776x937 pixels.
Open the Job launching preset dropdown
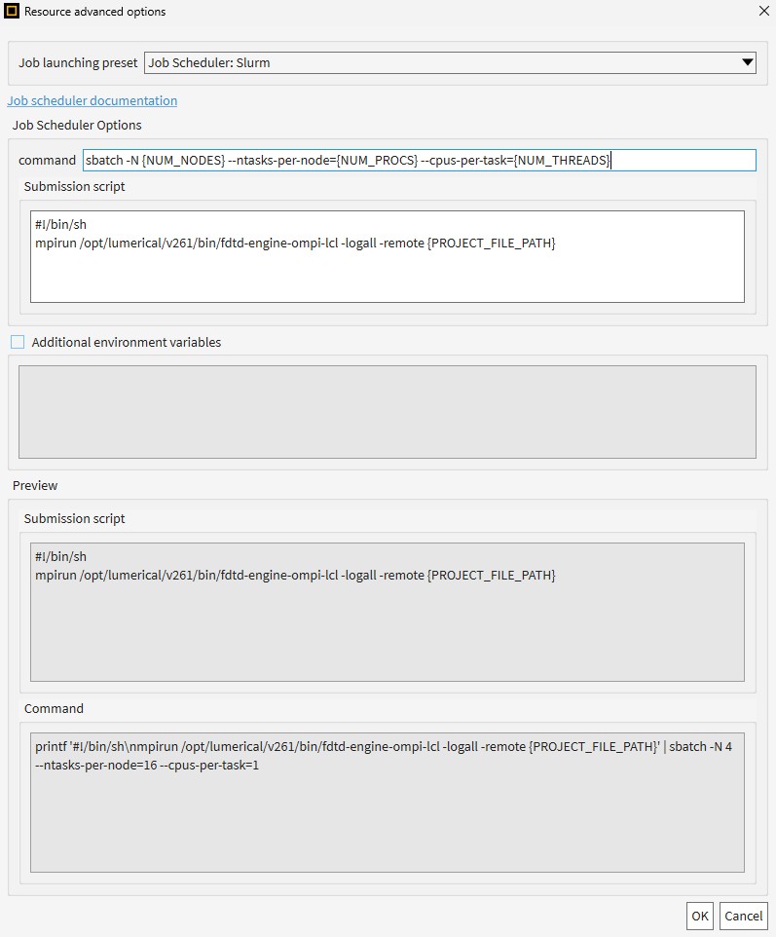tap(450, 62)
